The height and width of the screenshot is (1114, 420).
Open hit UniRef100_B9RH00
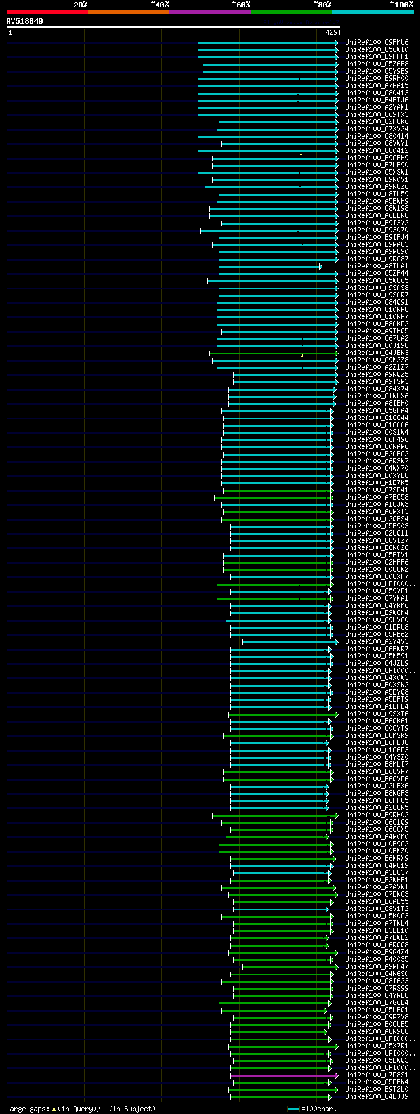[x=377, y=79]
